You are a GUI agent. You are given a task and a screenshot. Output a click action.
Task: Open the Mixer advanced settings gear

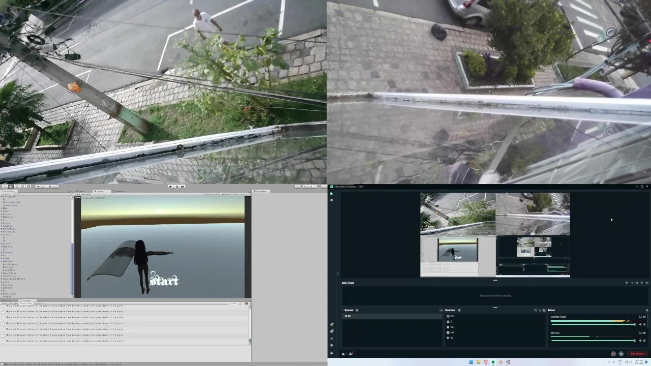click(x=646, y=310)
